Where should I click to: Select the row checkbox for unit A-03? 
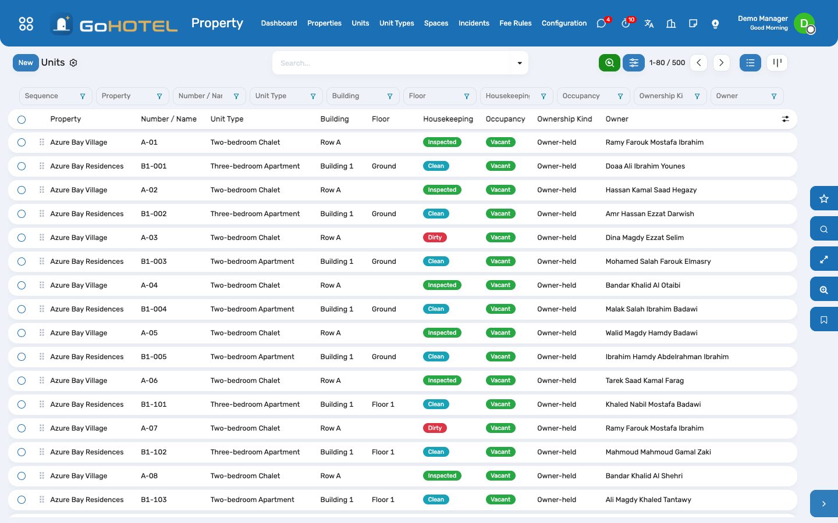coord(22,238)
